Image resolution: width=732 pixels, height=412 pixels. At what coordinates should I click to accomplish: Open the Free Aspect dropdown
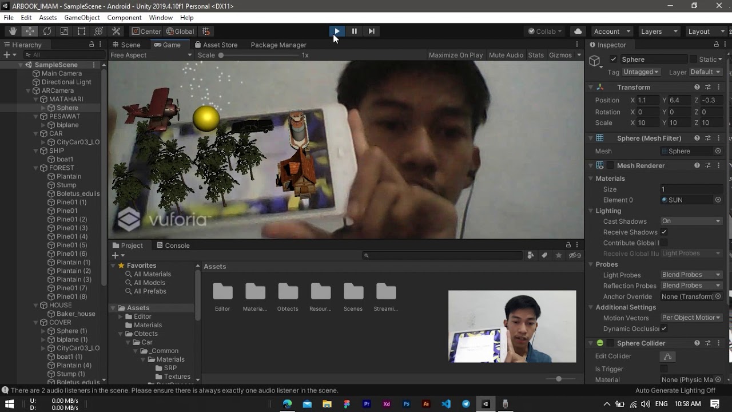[x=151, y=55]
